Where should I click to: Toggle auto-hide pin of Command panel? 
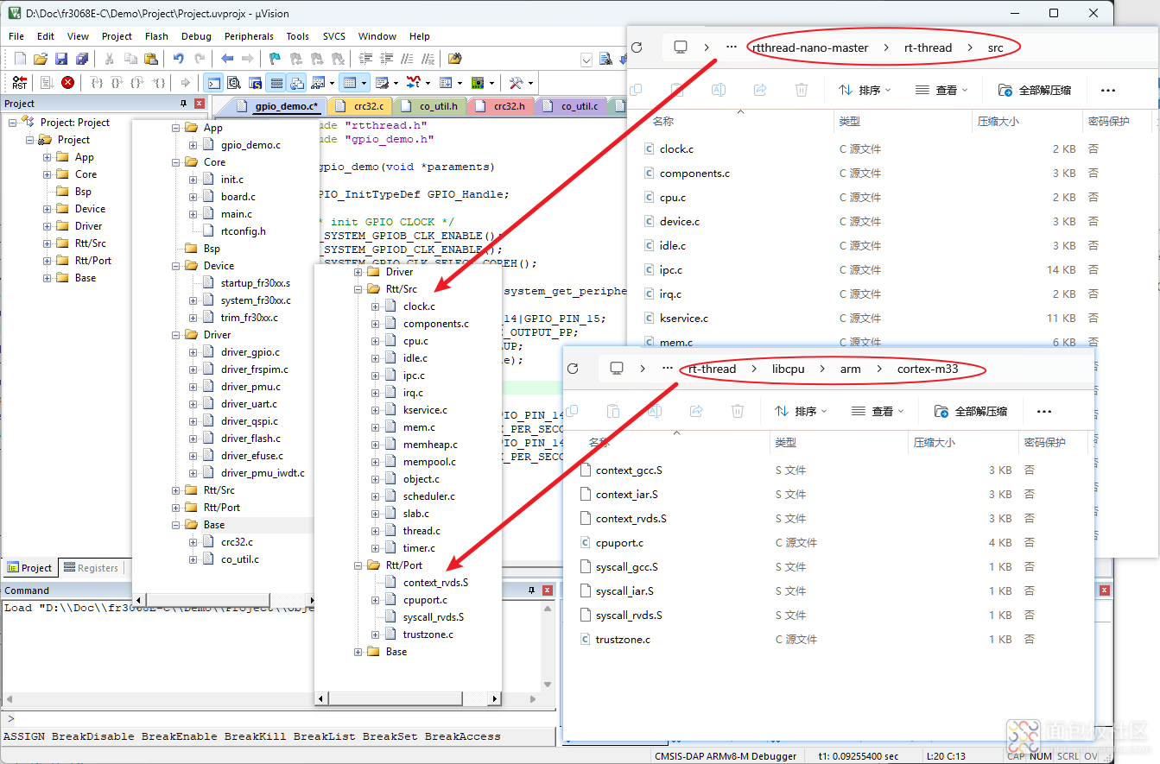pos(531,590)
